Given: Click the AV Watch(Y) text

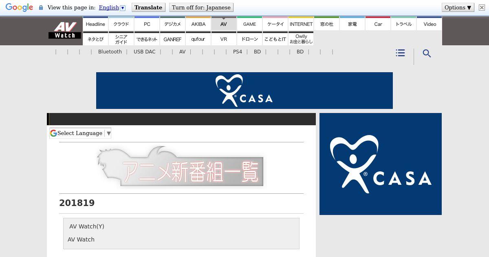Looking at the screenshot, I should (x=87, y=226).
